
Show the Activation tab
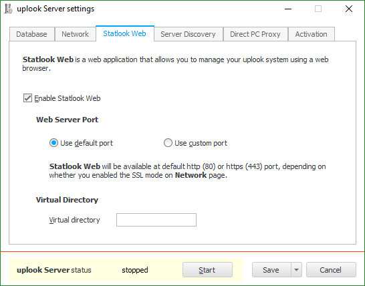pyautogui.click(x=312, y=34)
